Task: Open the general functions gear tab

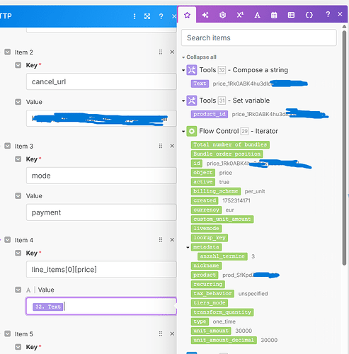Action: [x=222, y=15]
